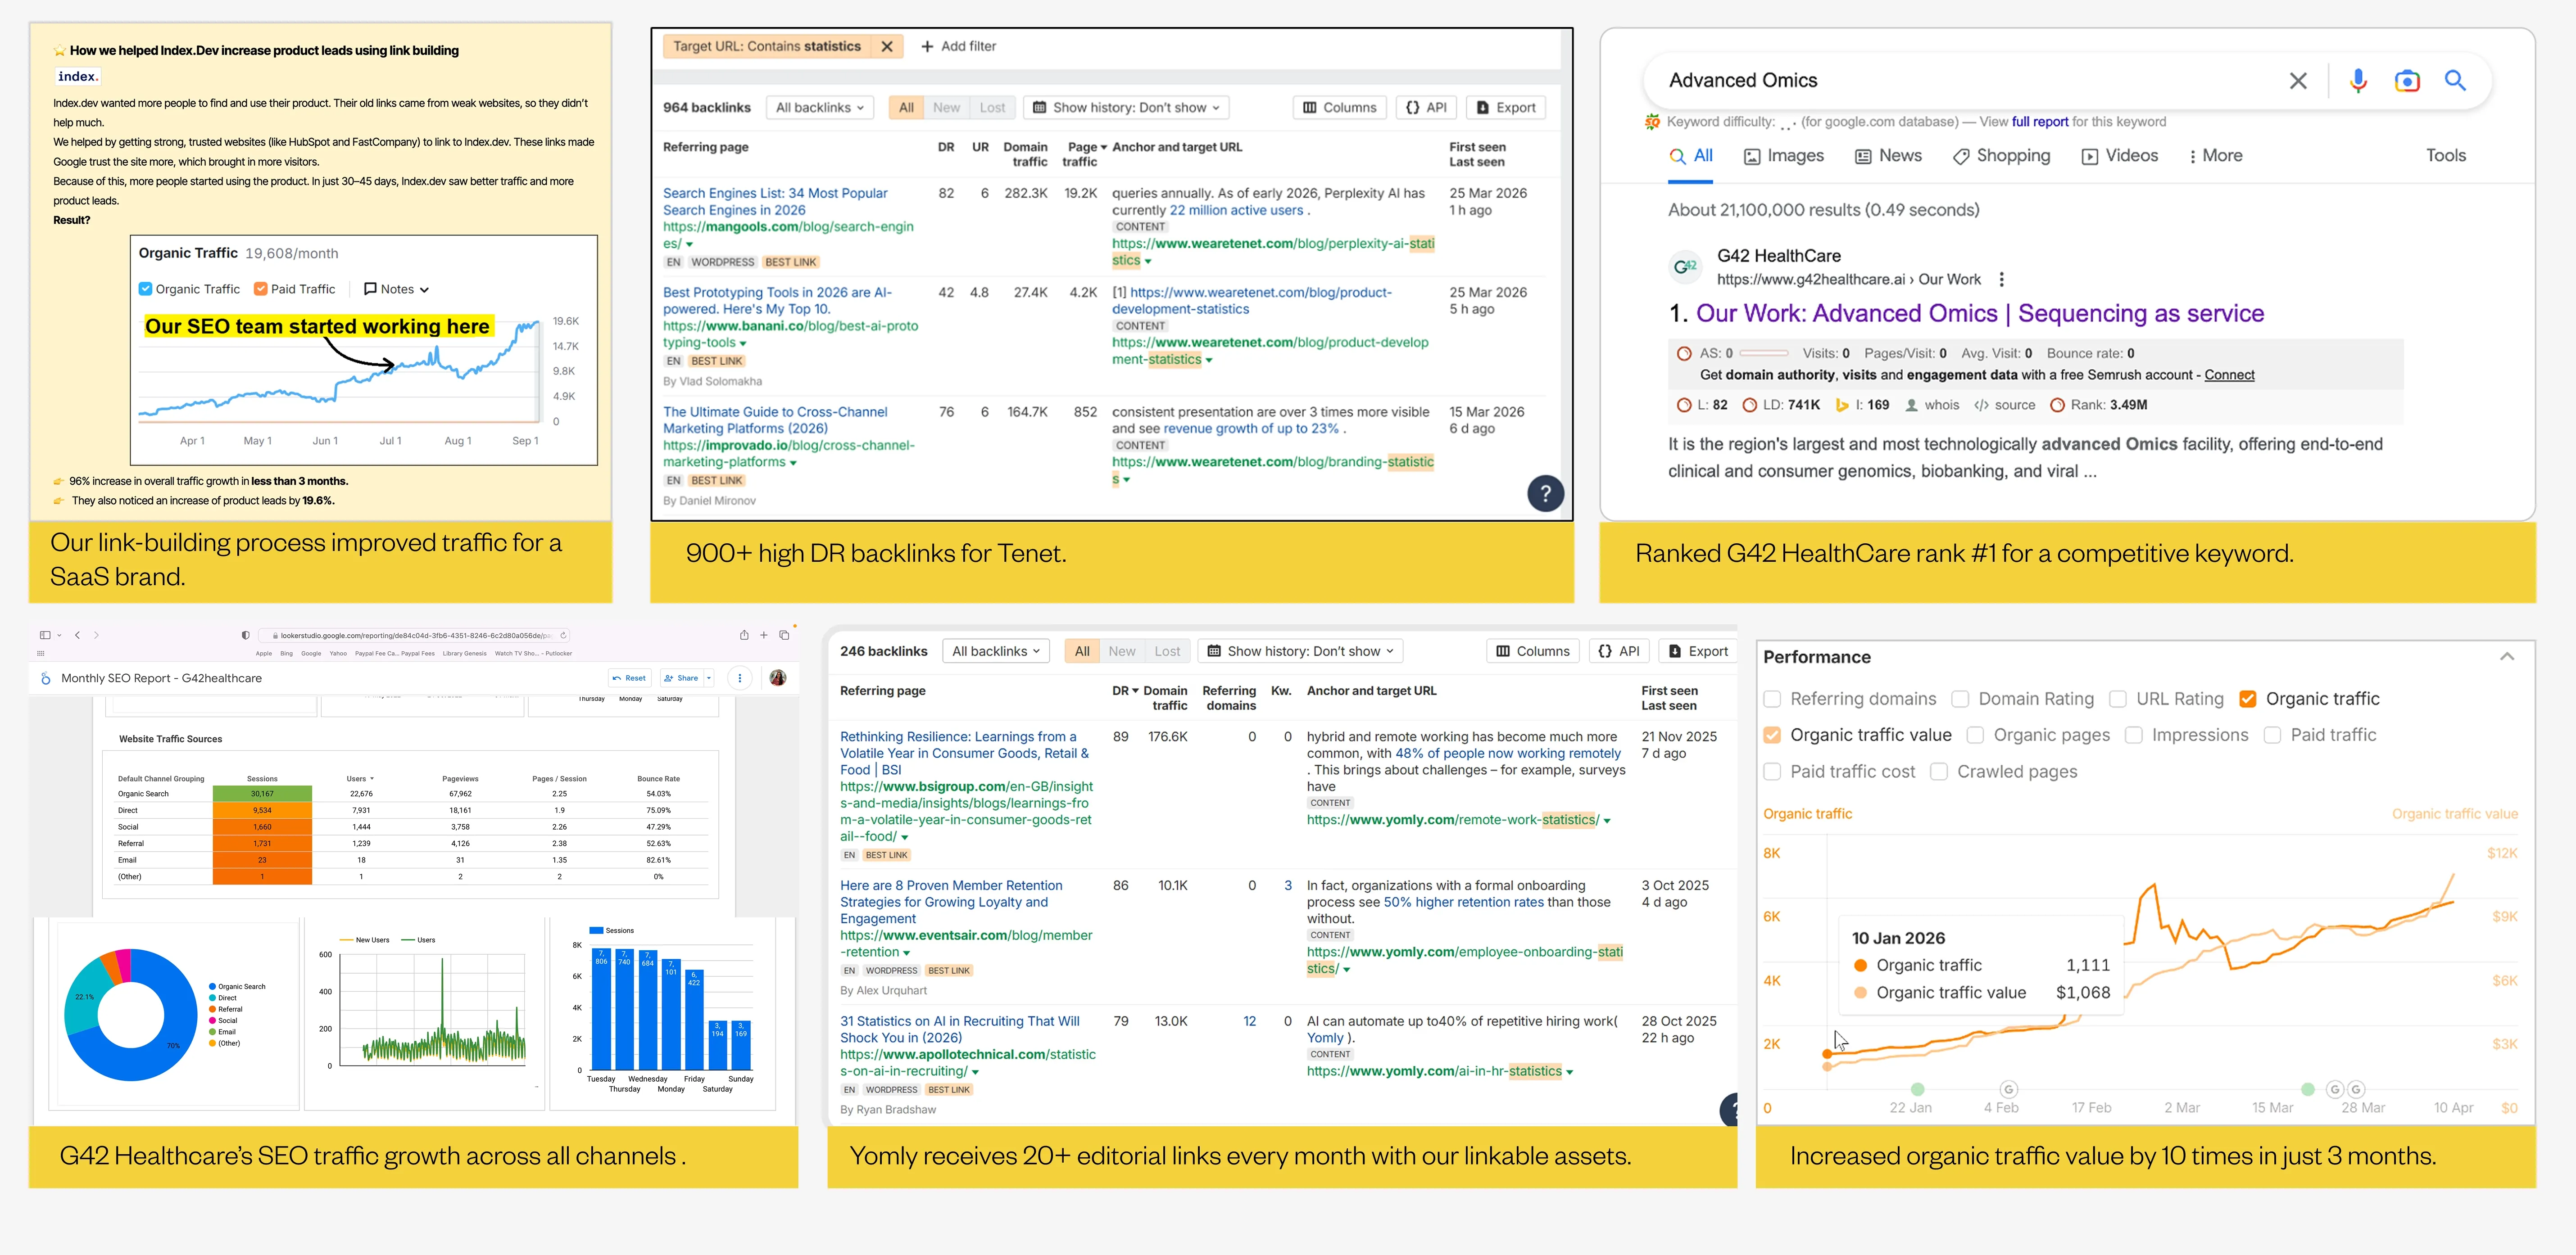Open All backlinks dropdown in 964 backlinks panel
This screenshot has width=2576, height=1255.
pos(820,108)
